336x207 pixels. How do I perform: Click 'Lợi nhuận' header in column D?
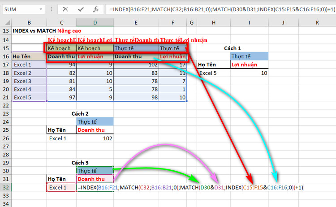(x=95, y=56)
